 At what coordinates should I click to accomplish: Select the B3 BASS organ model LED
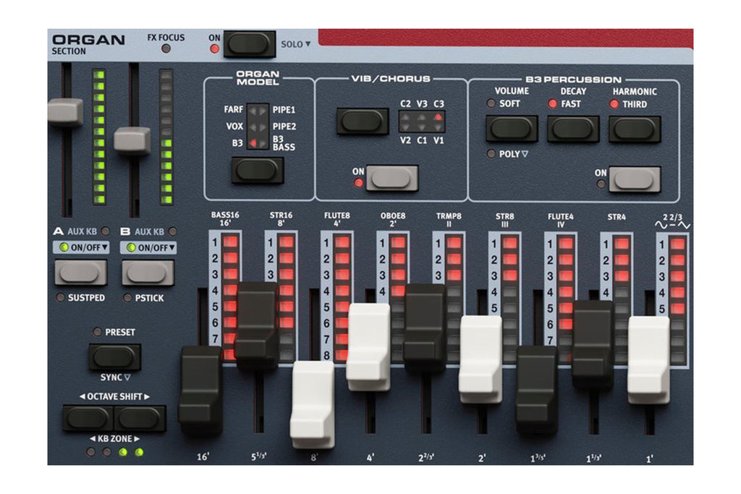tap(263, 142)
